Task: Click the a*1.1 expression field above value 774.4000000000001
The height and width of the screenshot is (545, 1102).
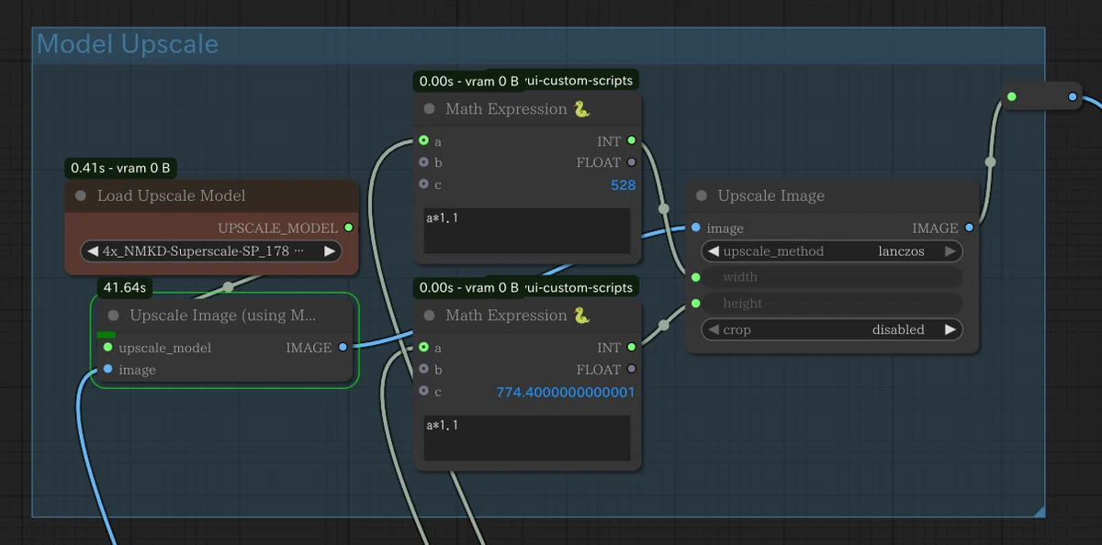Action: (x=527, y=438)
